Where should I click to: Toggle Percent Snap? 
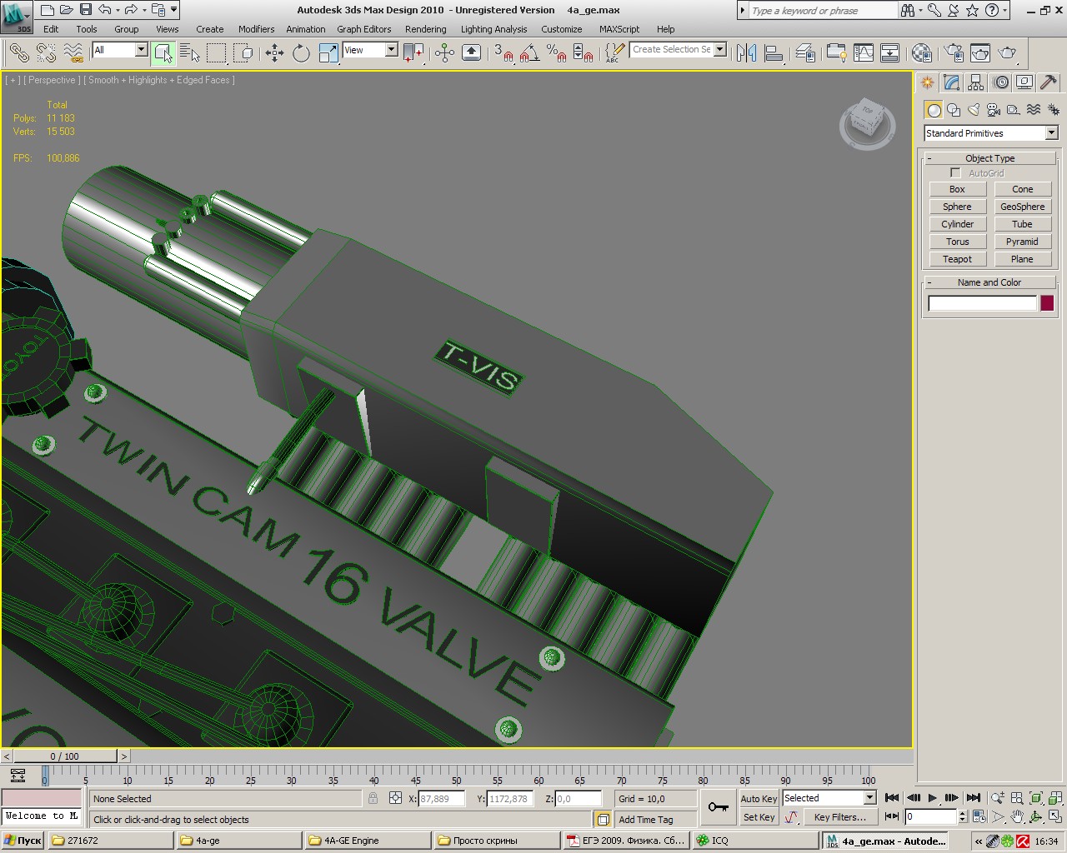pos(556,53)
